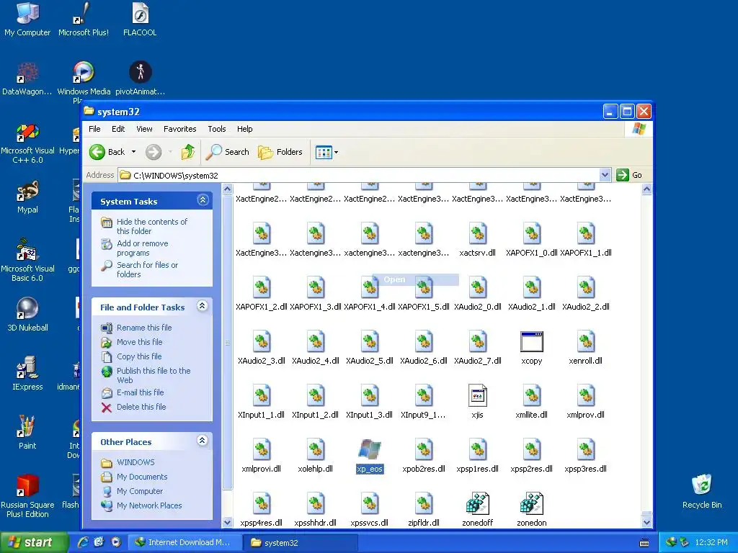Click Rename this file link
Image resolution: width=738 pixels, height=553 pixels.
(x=144, y=328)
